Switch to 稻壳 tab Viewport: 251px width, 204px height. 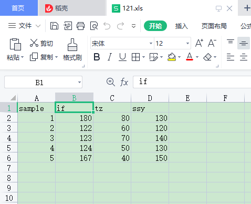(x=72, y=8)
